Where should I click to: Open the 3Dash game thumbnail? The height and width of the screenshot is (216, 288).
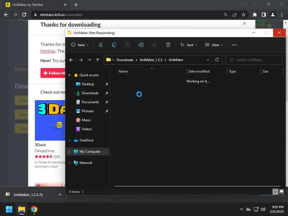[x=50, y=120]
